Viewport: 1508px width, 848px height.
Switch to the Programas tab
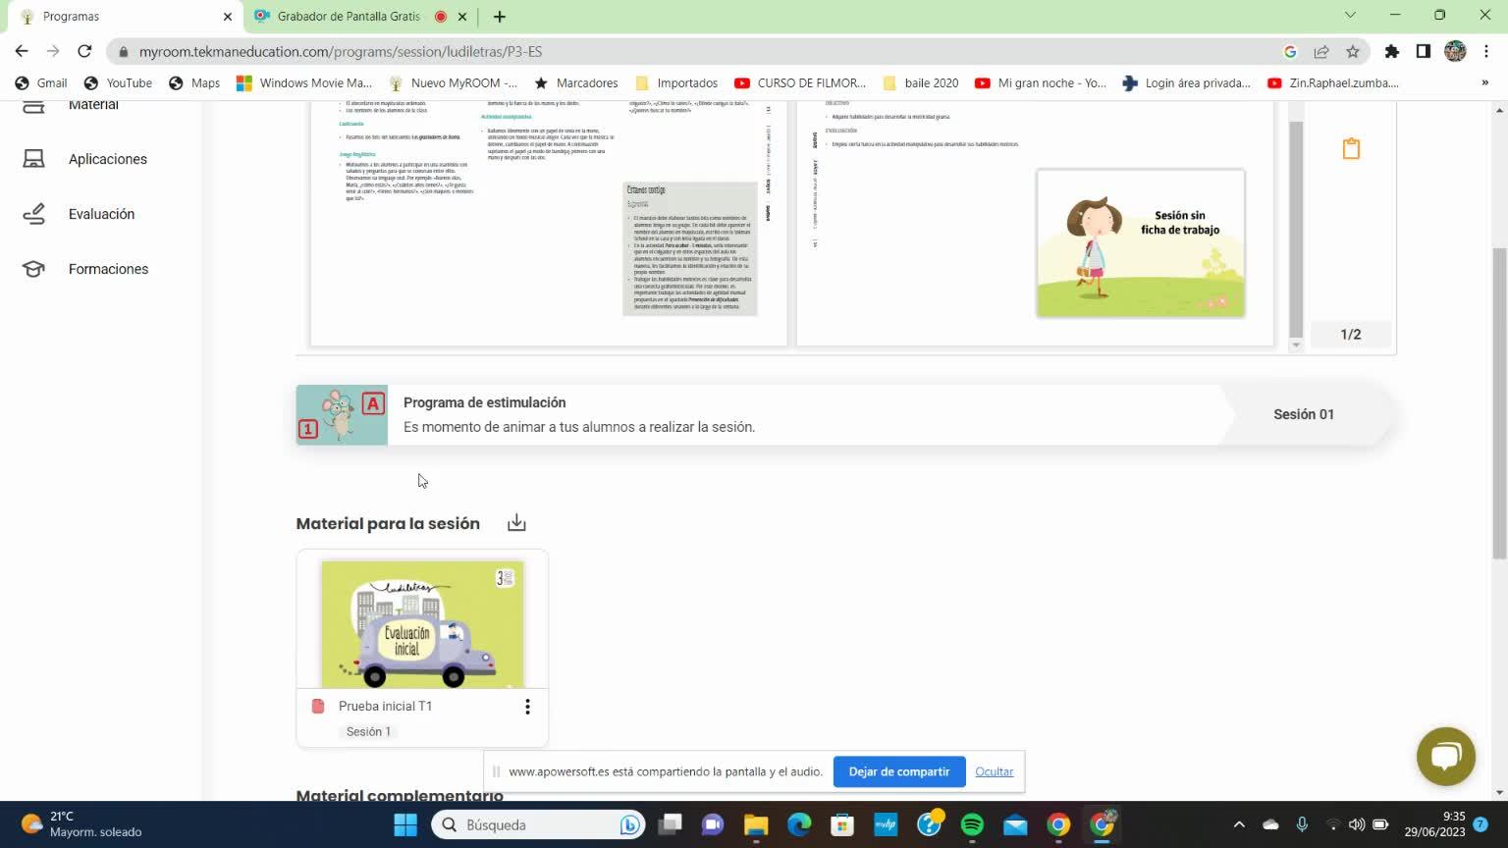(x=123, y=17)
